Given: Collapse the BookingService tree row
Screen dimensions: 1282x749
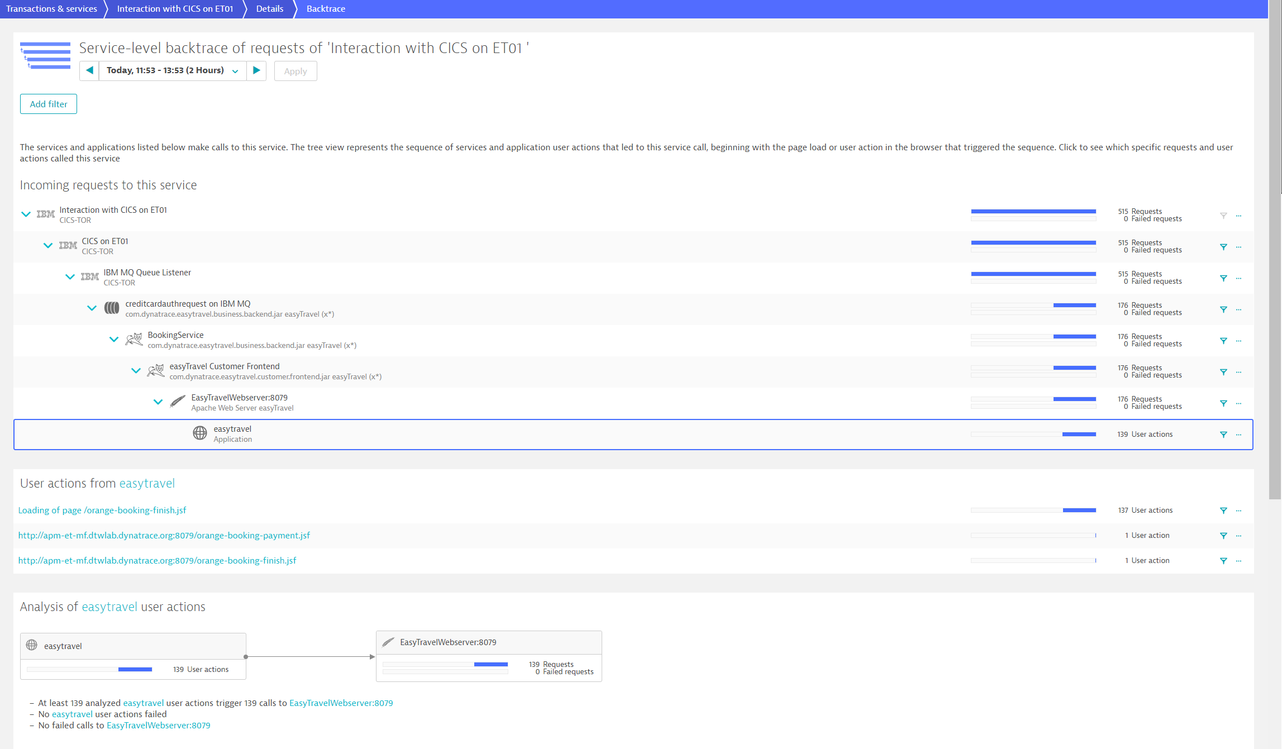Looking at the screenshot, I should coord(114,339).
